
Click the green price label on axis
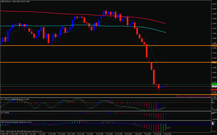click(x=214, y=84)
